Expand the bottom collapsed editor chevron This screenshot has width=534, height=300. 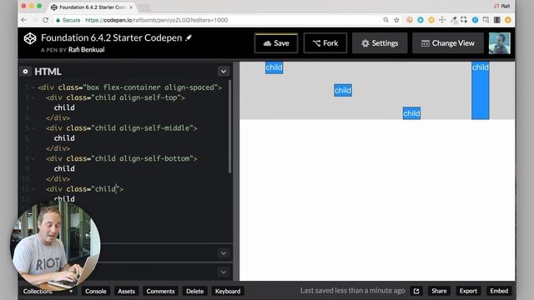pos(224,272)
